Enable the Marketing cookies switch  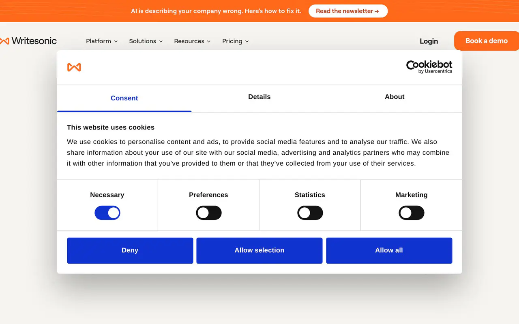412,213
